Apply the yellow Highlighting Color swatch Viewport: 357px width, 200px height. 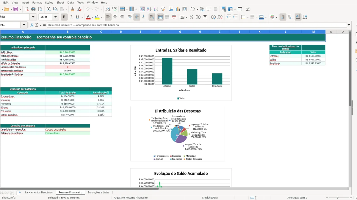coord(97,17)
